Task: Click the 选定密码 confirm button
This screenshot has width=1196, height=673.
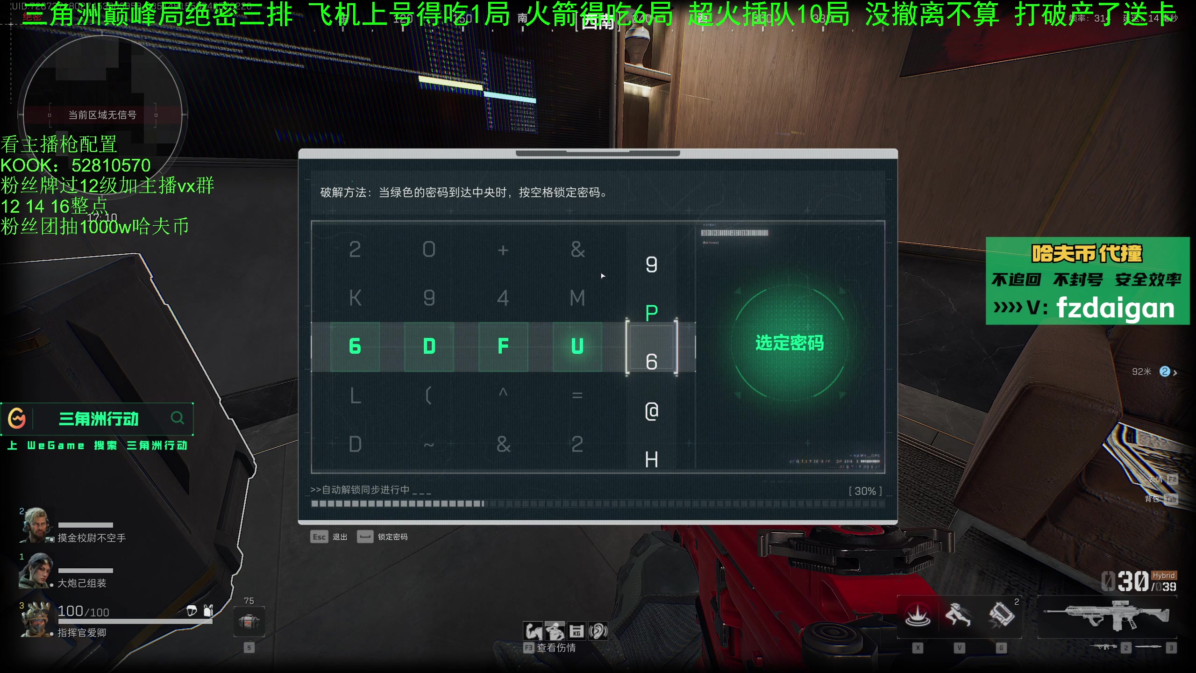Action: point(788,343)
